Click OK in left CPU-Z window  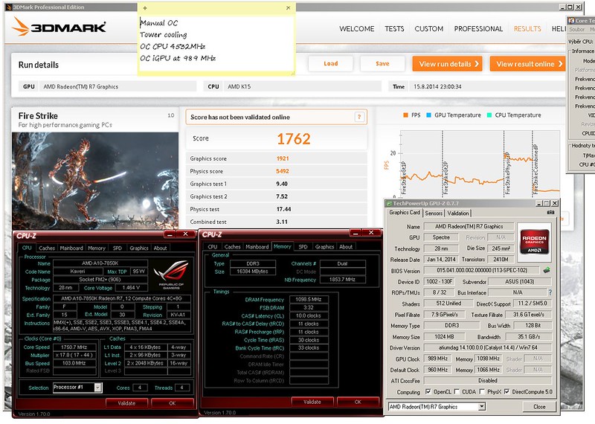click(173, 403)
